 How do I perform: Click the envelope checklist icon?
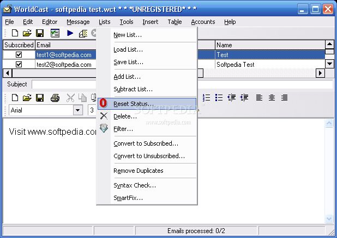point(83,34)
